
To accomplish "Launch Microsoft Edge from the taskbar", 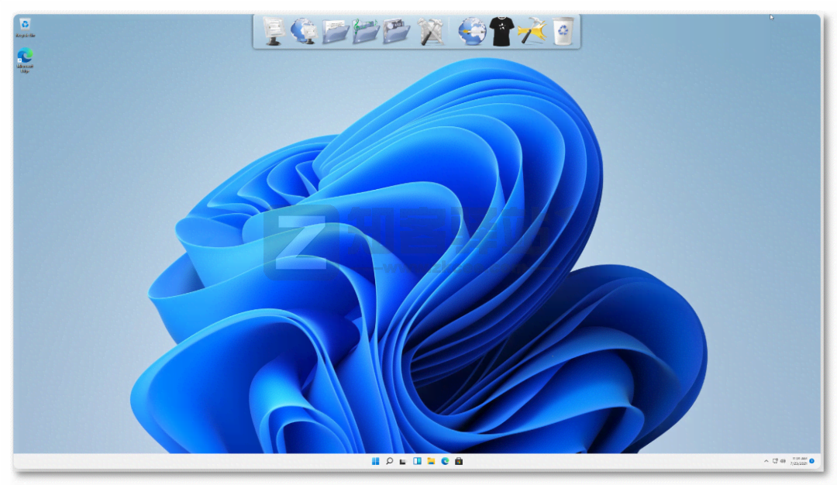I will point(445,460).
